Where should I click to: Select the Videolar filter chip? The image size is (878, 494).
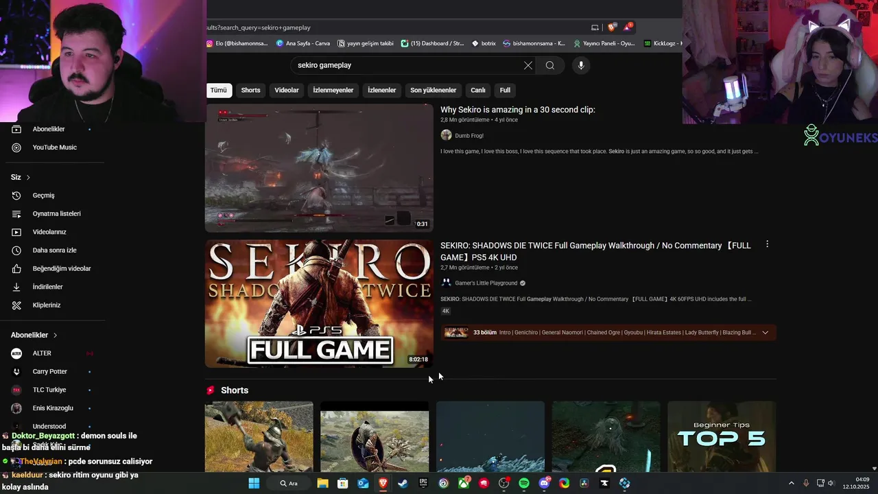287,90
